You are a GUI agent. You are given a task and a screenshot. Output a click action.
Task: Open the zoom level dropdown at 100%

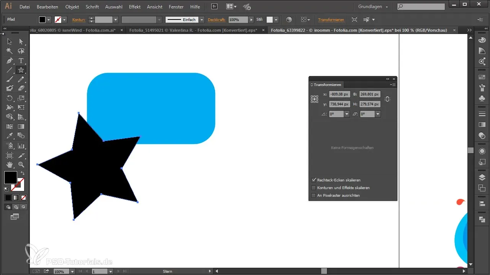coord(72,272)
